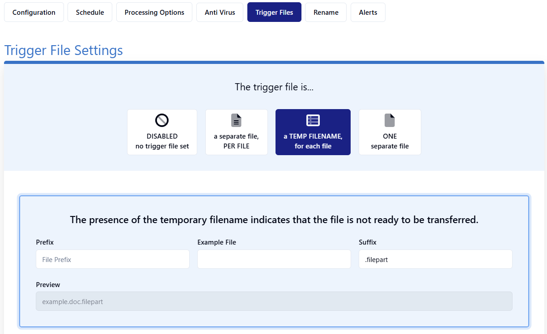This screenshot has width=547, height=334.
Task: Select 'DISABLED no trigger file set' label
Action: pos(162,141)
